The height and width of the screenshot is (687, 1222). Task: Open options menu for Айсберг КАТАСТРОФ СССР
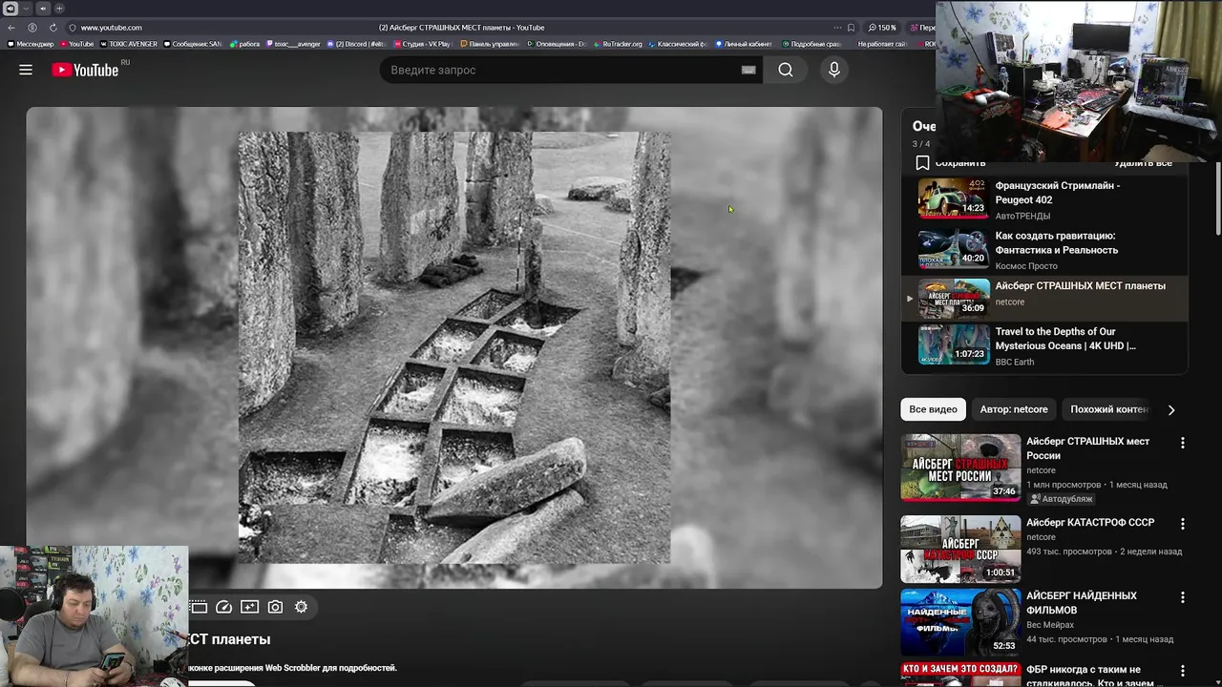pos(1182,524)
